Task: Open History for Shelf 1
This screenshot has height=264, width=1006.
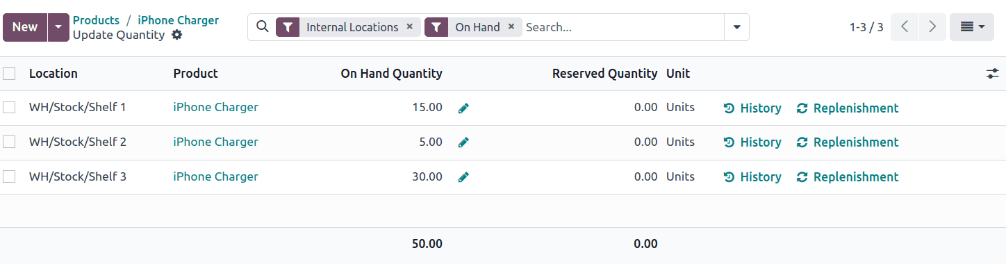Action: [752, 108]
